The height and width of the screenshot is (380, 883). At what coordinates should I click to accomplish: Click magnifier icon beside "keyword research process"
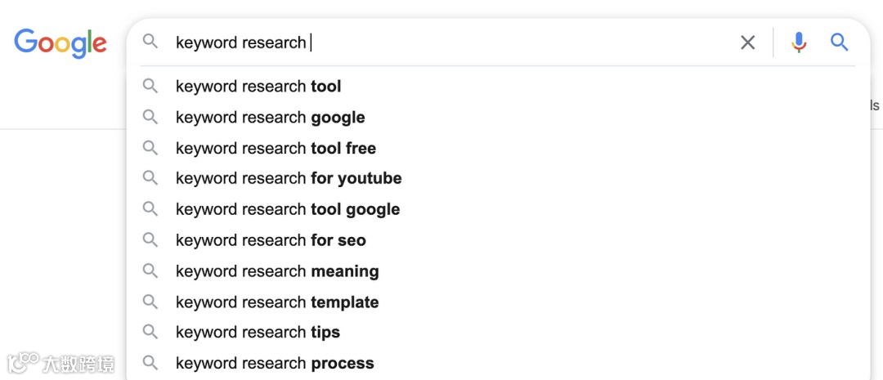[150, 363]
